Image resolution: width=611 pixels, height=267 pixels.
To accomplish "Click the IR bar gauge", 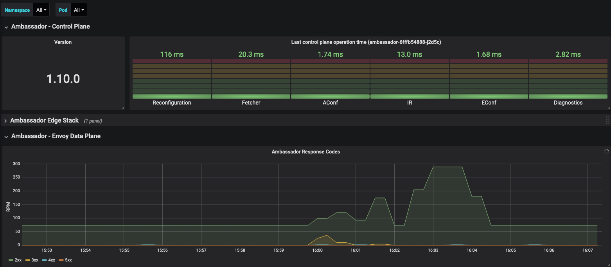I will click(410, 79).
